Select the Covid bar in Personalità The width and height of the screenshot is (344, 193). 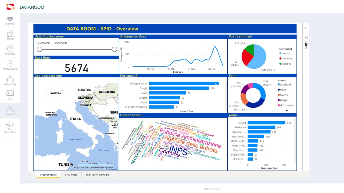[x=167, y=93]
